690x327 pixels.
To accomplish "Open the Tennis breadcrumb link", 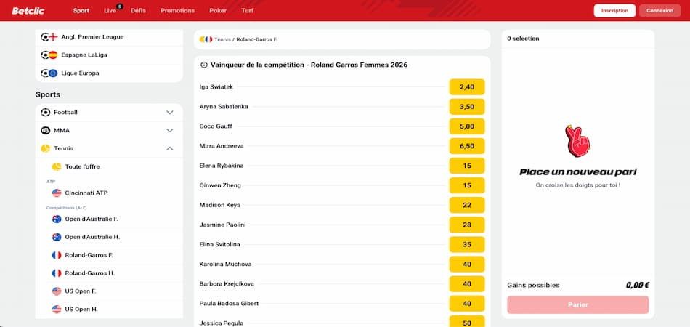I will [x=222, y=39].
